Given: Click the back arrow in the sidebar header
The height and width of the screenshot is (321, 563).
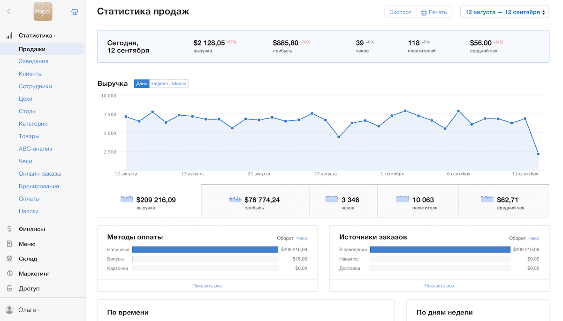Looking at the screenshot, I should coord(9,12).
